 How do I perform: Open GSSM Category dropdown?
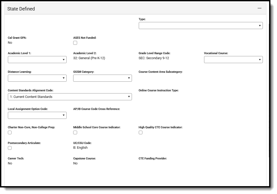[103, 78]
